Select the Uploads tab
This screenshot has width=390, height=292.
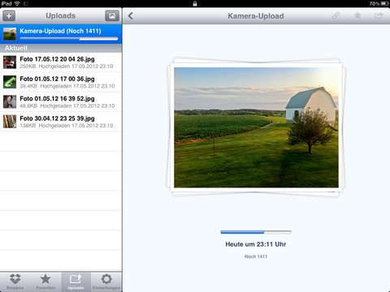tap(76, 282)
